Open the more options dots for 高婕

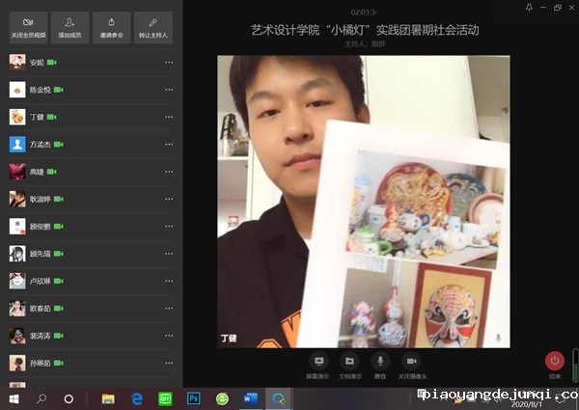point(169,172)
